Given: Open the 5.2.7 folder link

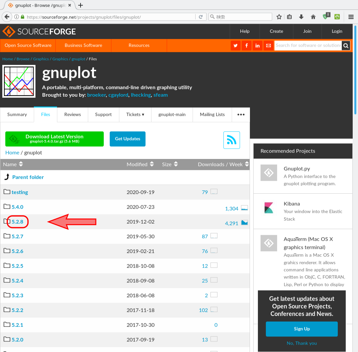Looking at the screenshot, I should tap(18, 236).
